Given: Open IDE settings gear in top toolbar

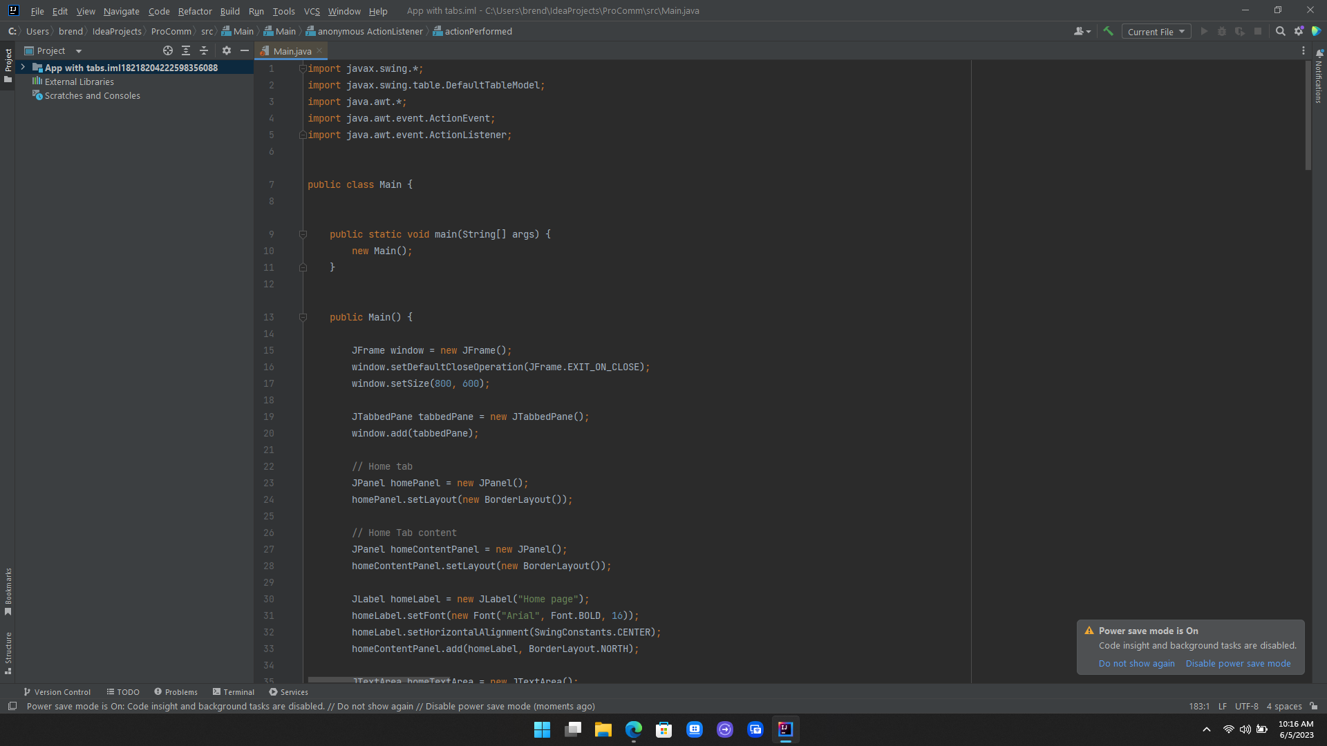Looking at the screenshot, I should click(1299, 31).
